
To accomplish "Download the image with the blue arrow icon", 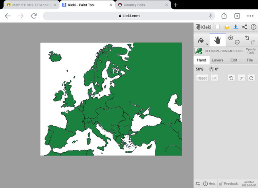I will tap(235, 27).
